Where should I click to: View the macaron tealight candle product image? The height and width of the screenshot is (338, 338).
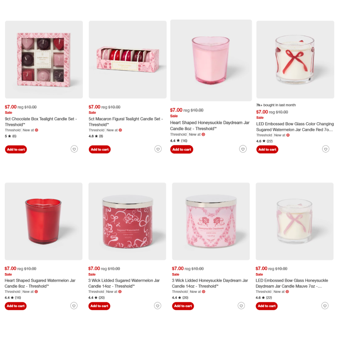click(128, 60)
